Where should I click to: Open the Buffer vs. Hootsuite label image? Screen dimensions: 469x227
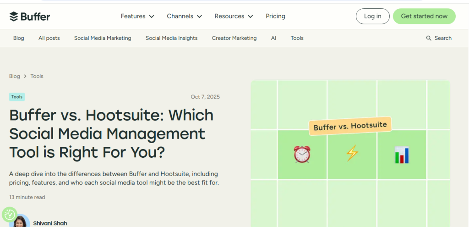[x=350, y=125]
